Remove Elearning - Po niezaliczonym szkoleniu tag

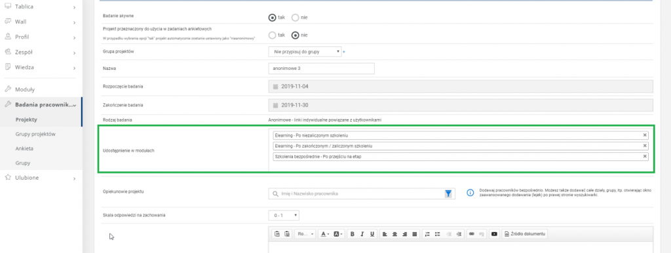pos(645,135)
